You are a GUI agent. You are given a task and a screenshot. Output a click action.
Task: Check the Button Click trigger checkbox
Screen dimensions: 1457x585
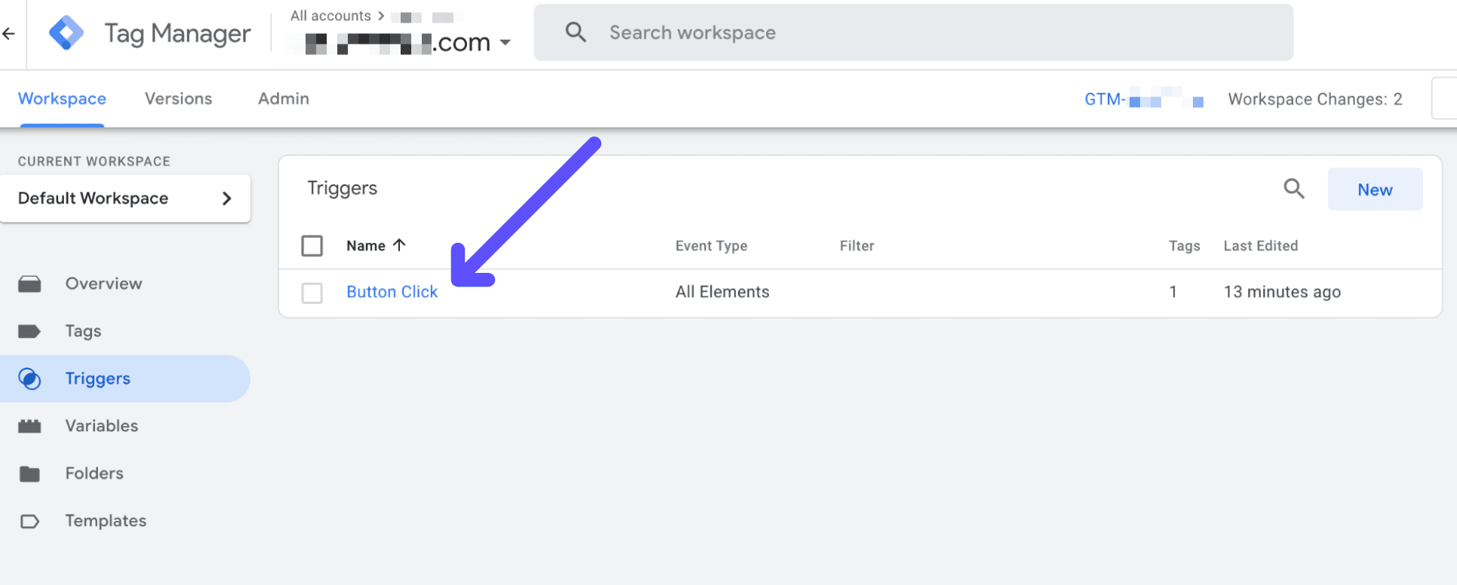[x=312, y=292]
